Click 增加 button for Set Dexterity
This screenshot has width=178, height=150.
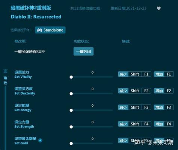[159, 91]
